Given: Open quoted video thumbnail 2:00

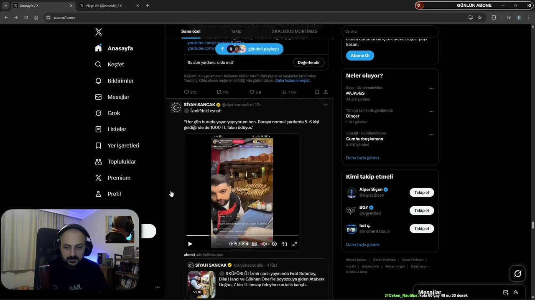Looking at the screenshot, I should 201,285.
